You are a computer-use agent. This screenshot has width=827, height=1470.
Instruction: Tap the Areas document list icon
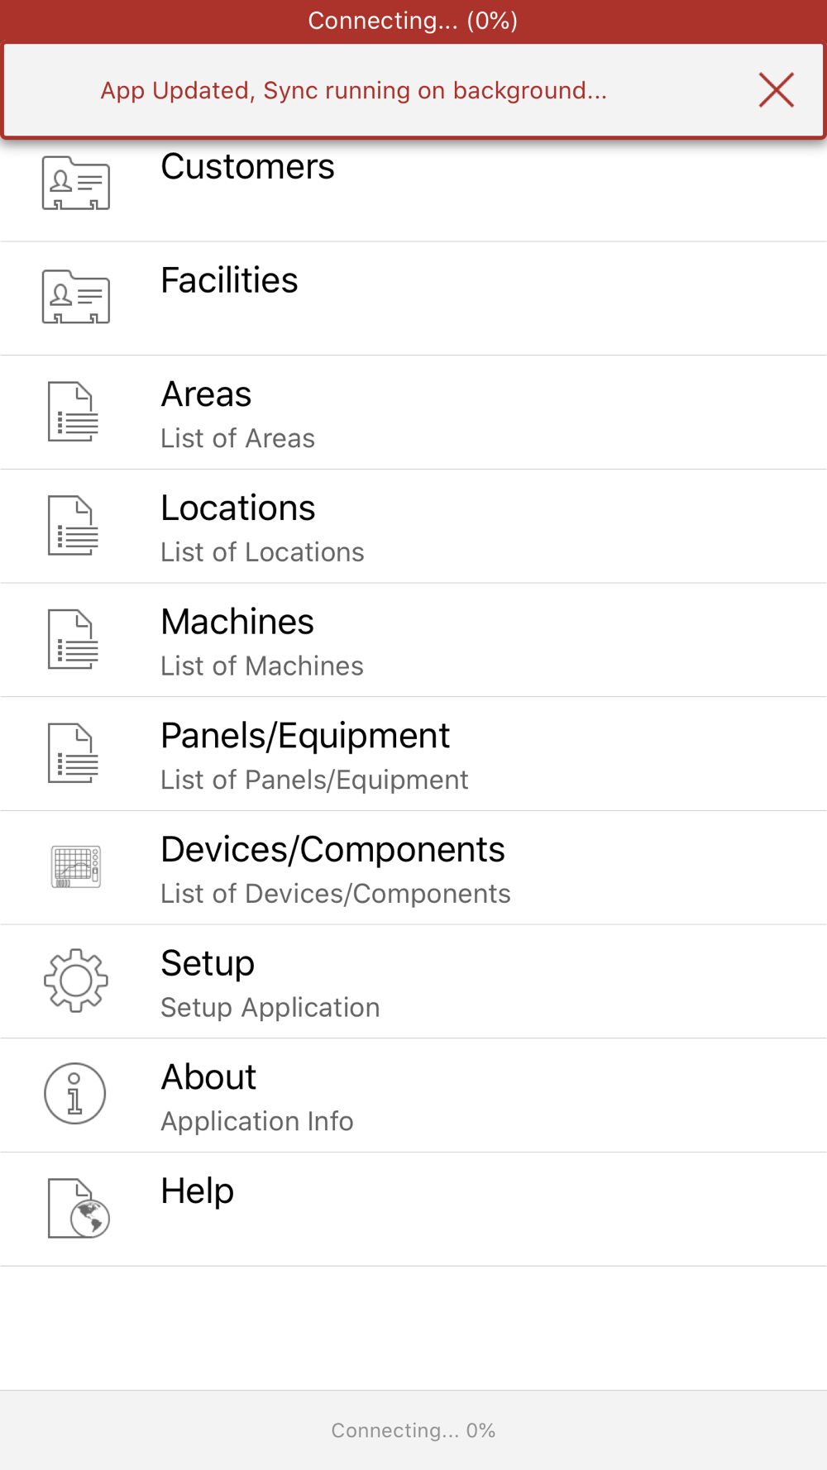click(x=74, y=412)
